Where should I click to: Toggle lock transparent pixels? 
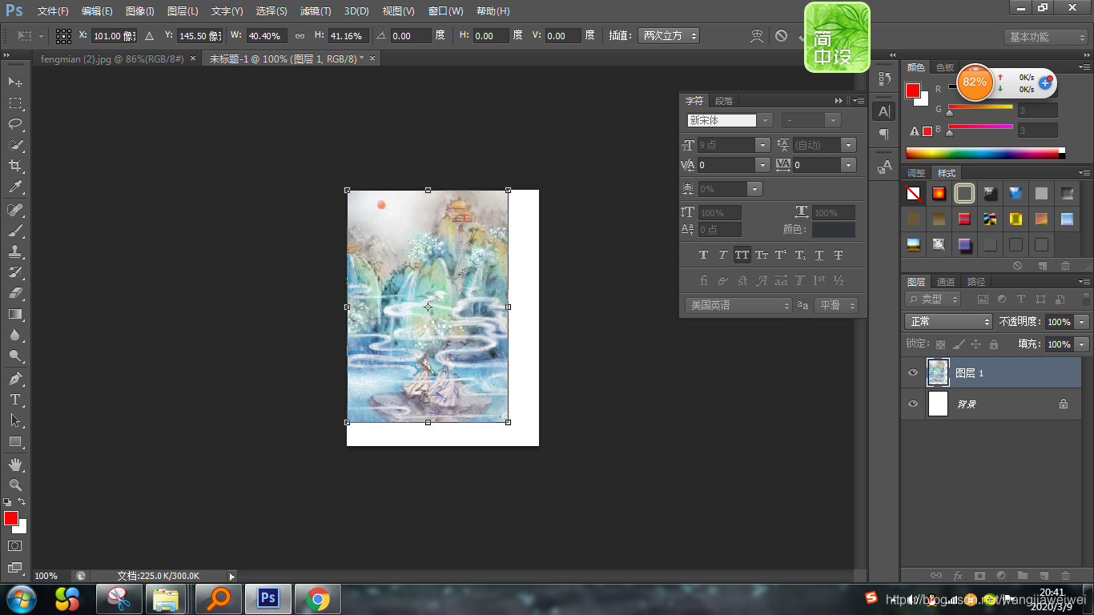(940, 344)
